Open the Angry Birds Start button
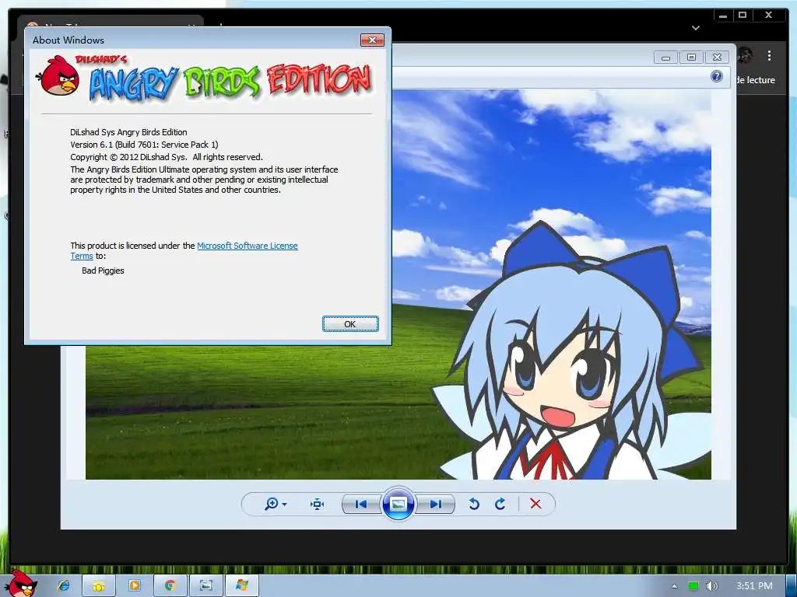The height and width of the screenshot is (597, 797). [21, 583]
